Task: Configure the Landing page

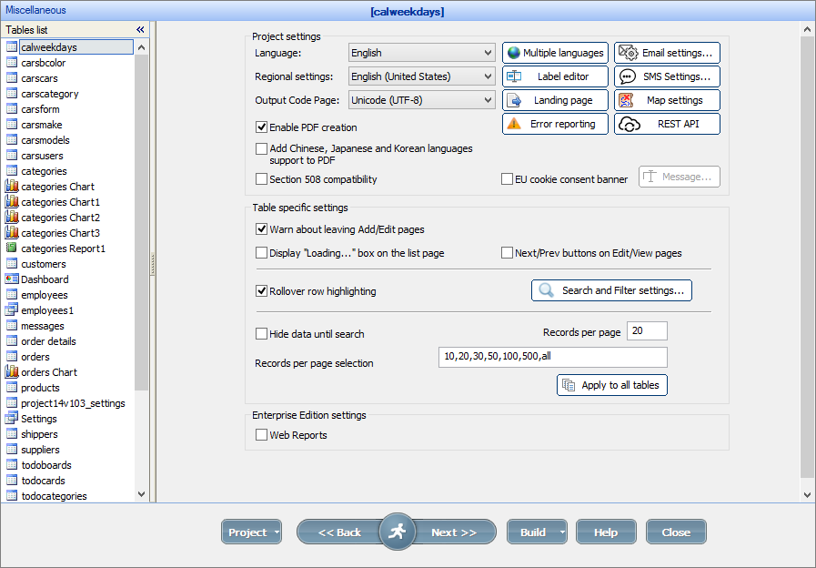Action: [x=554, y=100]
